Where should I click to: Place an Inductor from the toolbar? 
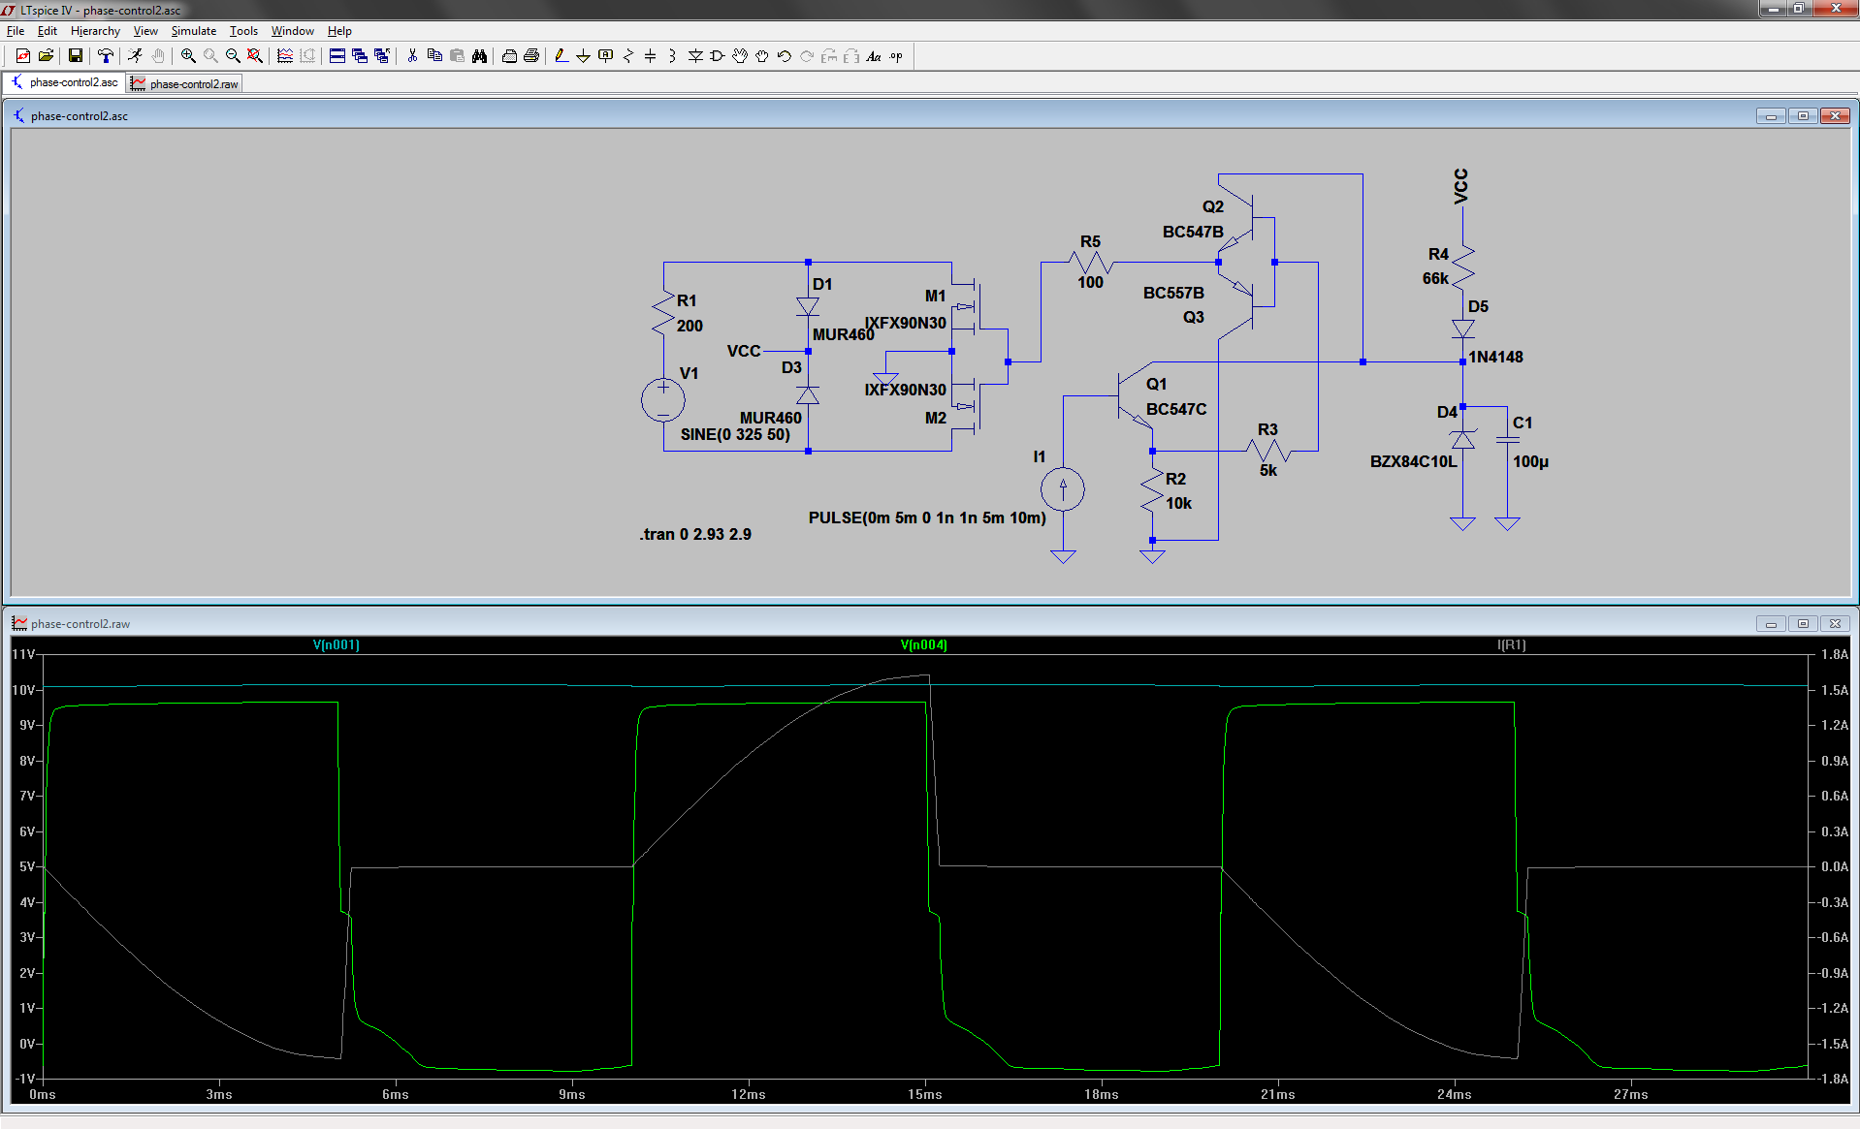[673, 56]
